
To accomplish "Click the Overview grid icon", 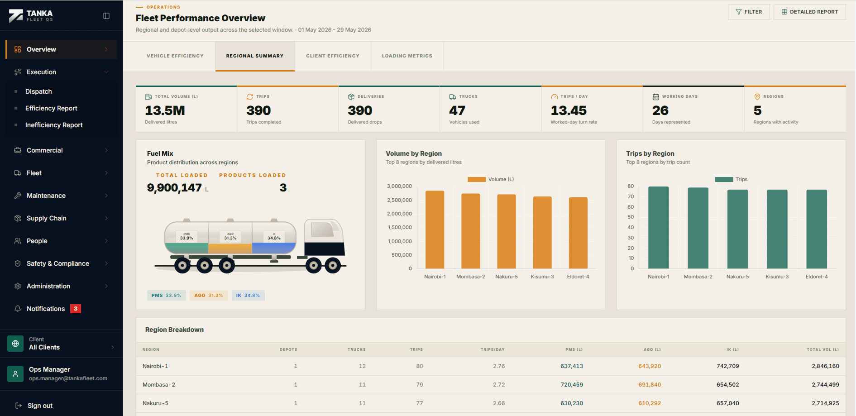I will tap(18, 49).
